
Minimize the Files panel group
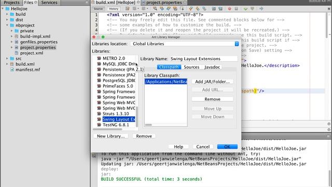(x=87, y=2)
